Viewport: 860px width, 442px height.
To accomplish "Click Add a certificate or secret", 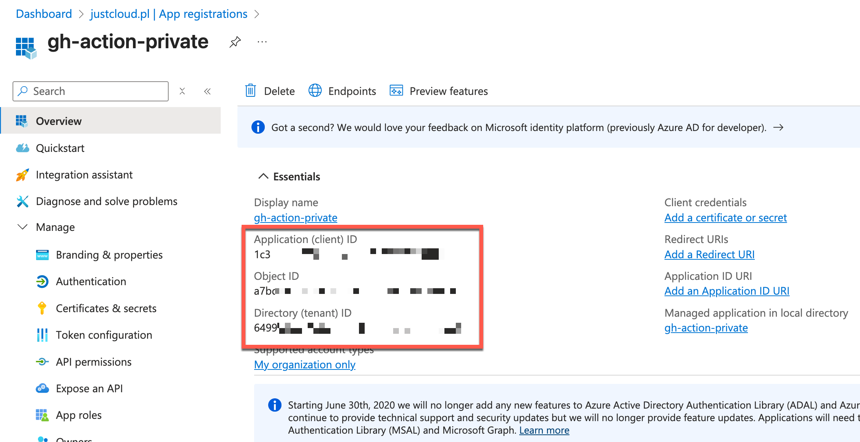I will click(x=726, y=218).
